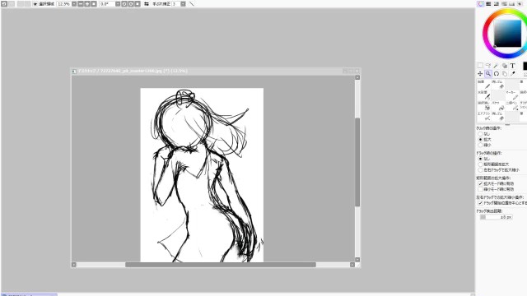Rotate canvas clockwise button
The width and height of the screenshot is (527, 296).
coord(131,4)
